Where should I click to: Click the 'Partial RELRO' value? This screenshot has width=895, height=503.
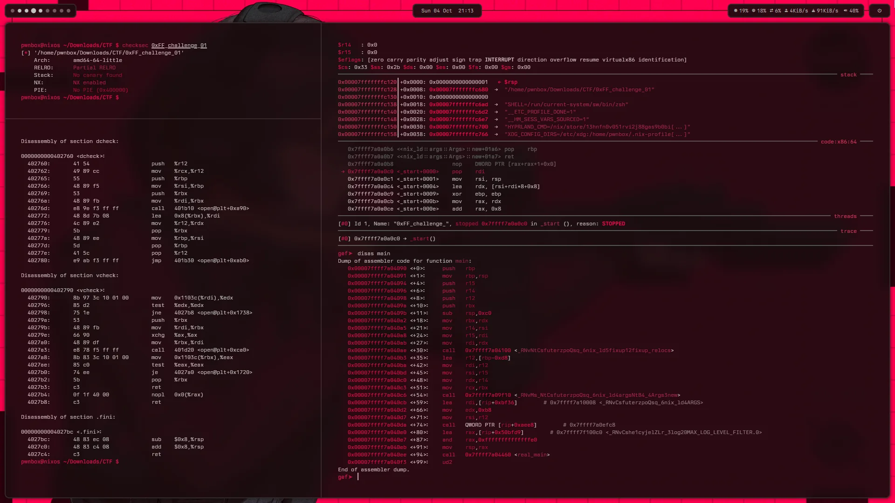(94, 68)
